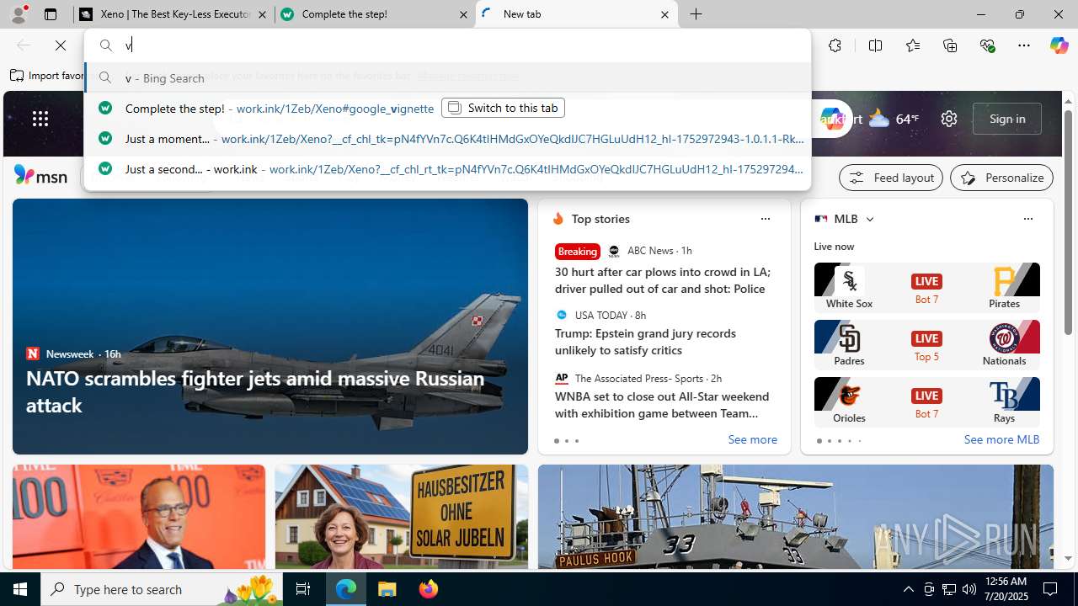Go to second Top stories carousel dot
Image resolution: width=1078 pixels, height=606 pixels.
tap(566, 441)
